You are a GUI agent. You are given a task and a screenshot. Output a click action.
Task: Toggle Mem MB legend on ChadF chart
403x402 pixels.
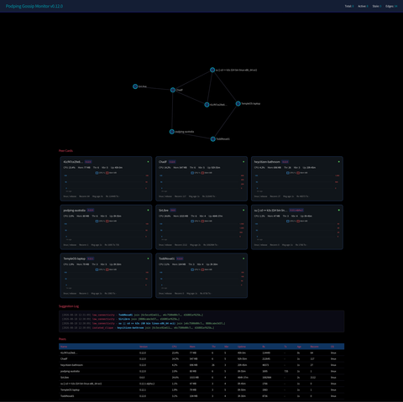[x=207, y=173]
